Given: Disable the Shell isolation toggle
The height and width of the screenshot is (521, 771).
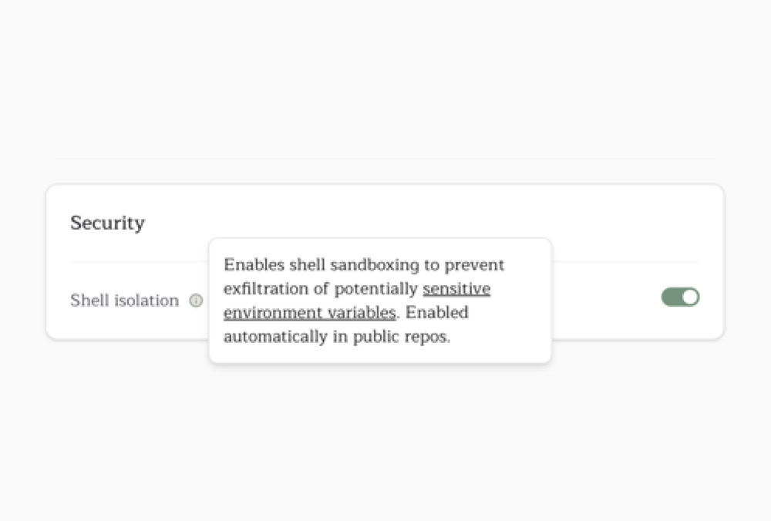Looking at the screenshot, I should click(x=680, y=297).
